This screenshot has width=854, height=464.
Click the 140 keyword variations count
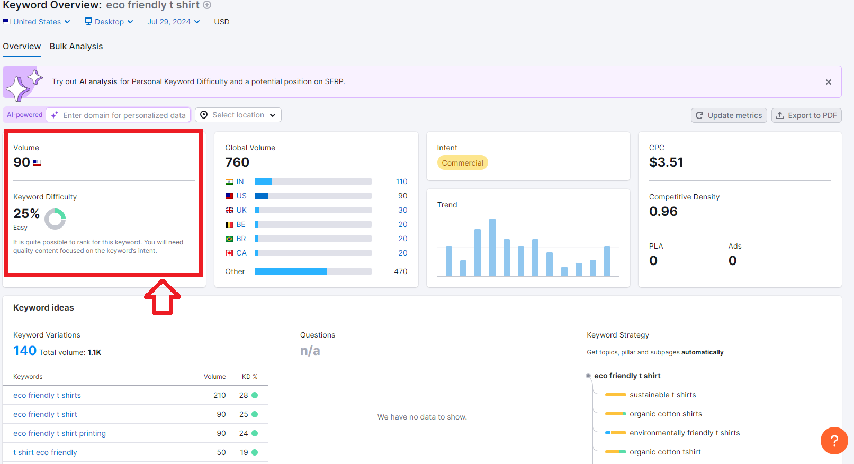click(25, 351)
